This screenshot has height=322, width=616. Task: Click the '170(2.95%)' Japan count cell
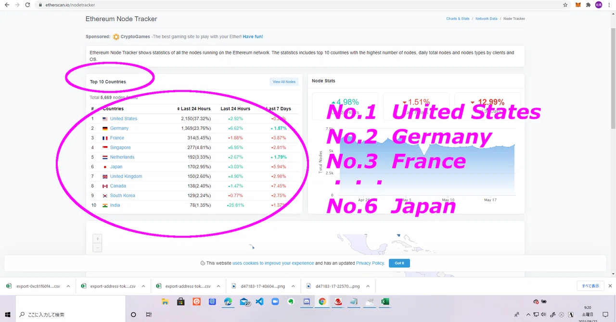click(199, 167)
